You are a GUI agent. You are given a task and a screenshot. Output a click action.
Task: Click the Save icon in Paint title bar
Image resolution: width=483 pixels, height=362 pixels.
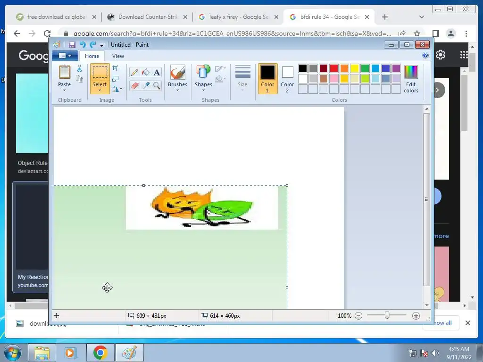72,45
